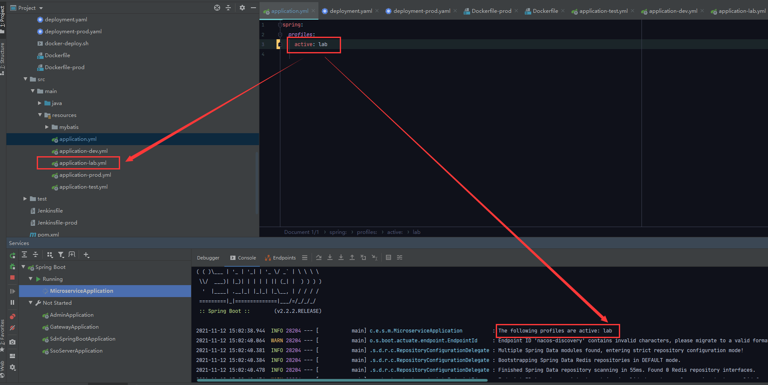Viewport: 768px width, 385px height.
Task: Collapse the Running group in Services tree
Action: (31, 279)
